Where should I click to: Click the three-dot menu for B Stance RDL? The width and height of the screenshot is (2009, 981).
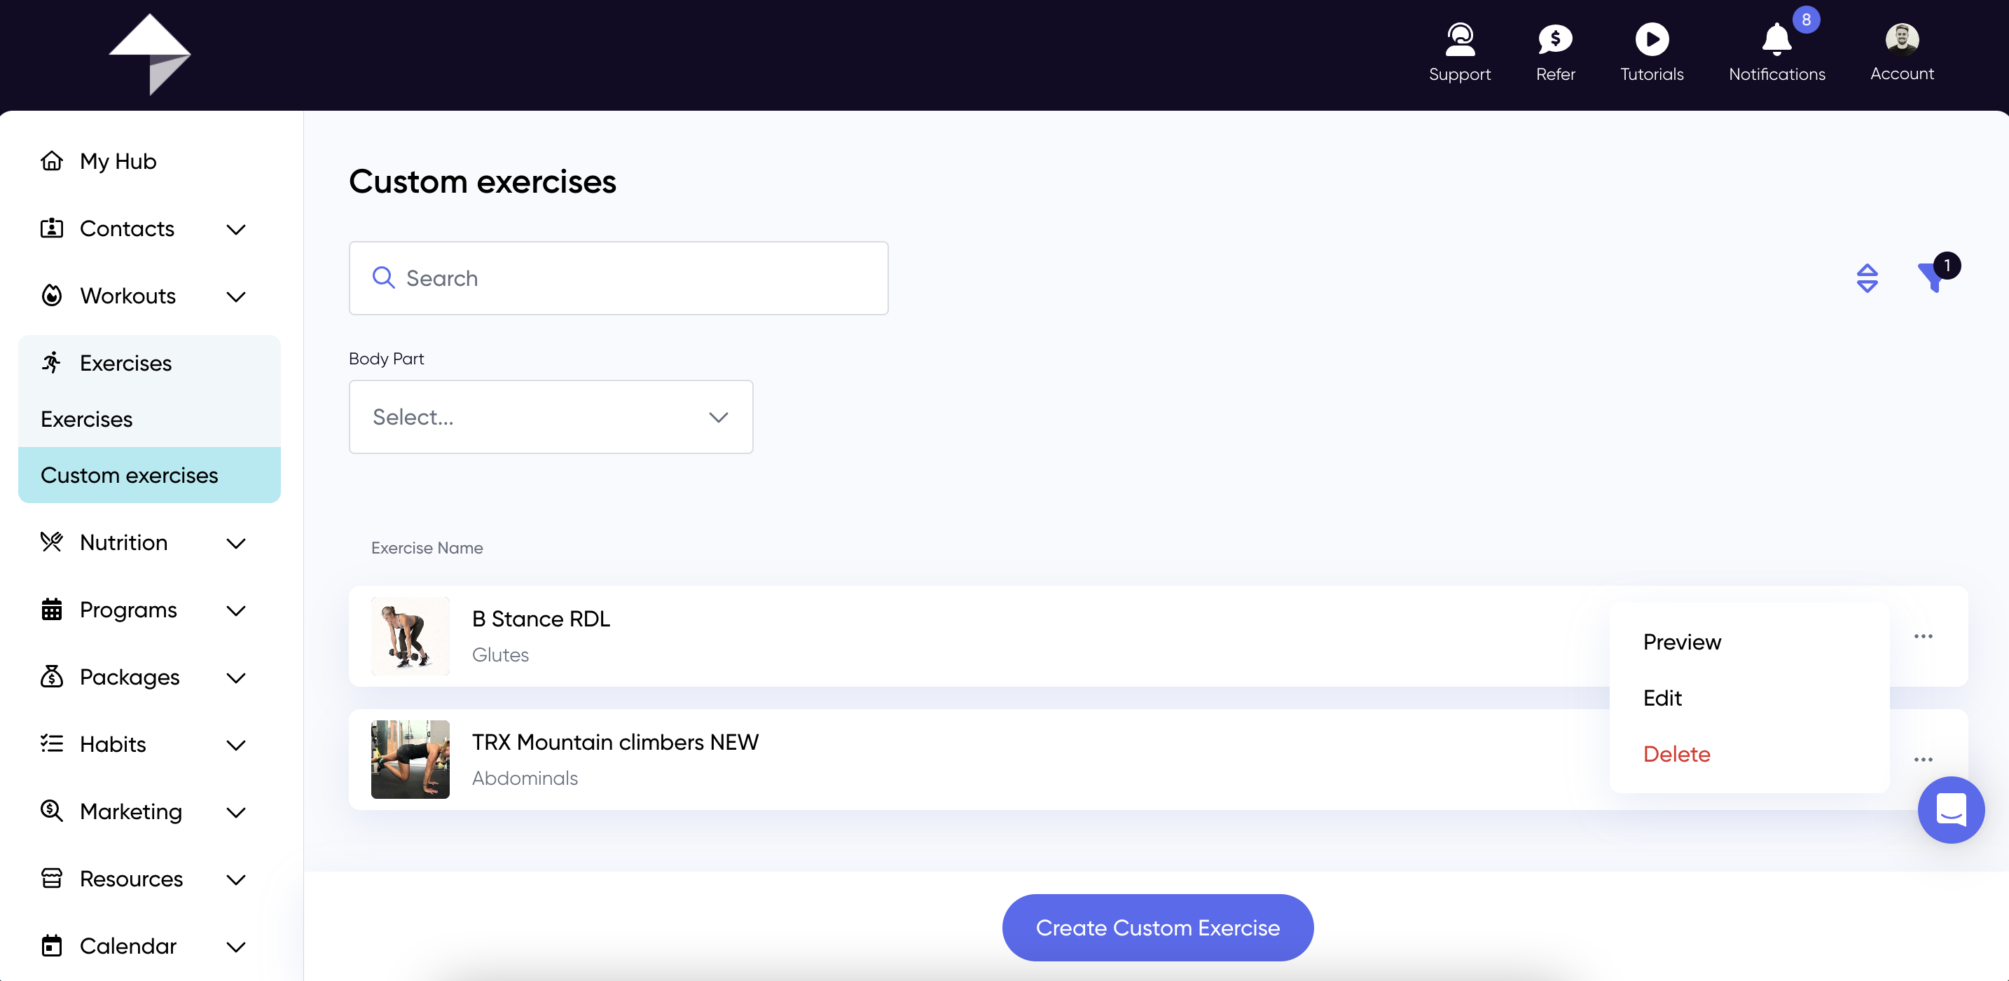pyautogui.click(x=1924, y=636)
